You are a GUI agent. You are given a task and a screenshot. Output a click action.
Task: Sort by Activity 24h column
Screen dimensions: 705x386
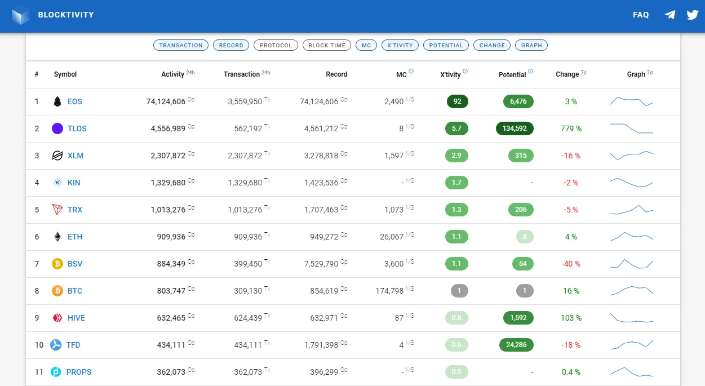[178, 74]
